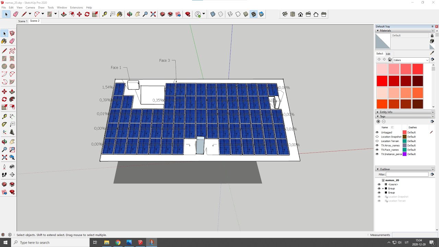Image resolution: width=439 pixels, height=247 pixels.
Task: Select the Push/Pull tool in the top toolbar
Action: tap(64, 14)
